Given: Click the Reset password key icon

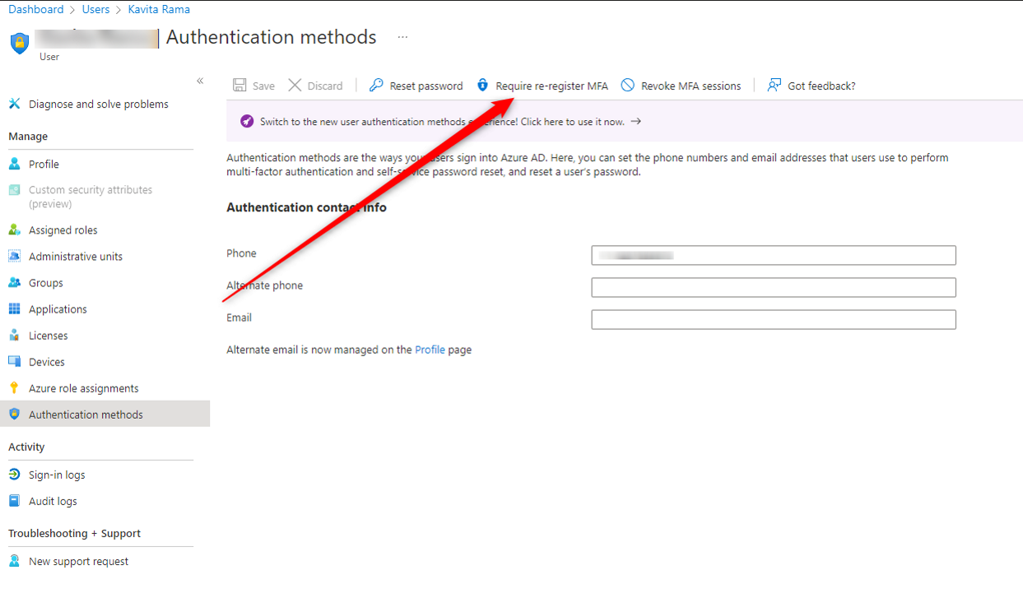Looking at the screenshot, I should (376, 86).
